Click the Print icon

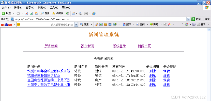80,13
